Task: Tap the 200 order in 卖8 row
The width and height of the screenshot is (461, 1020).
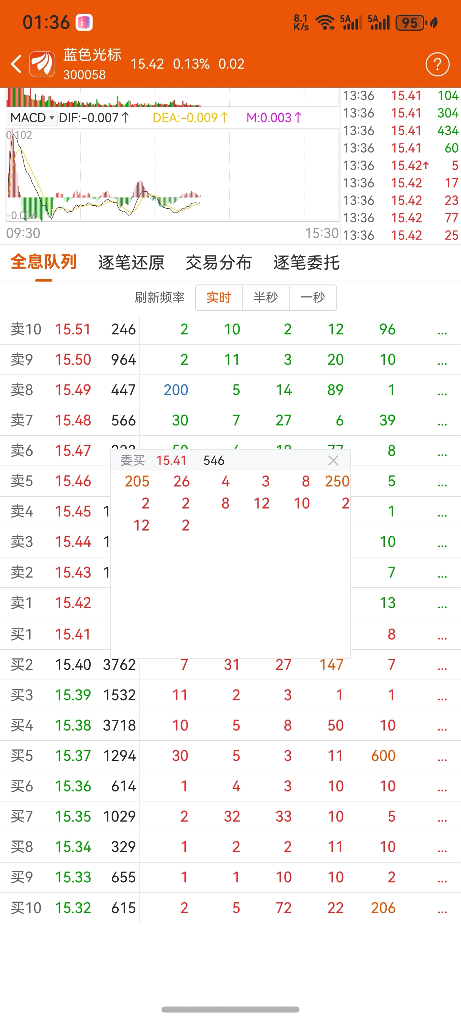Action: 176,390
